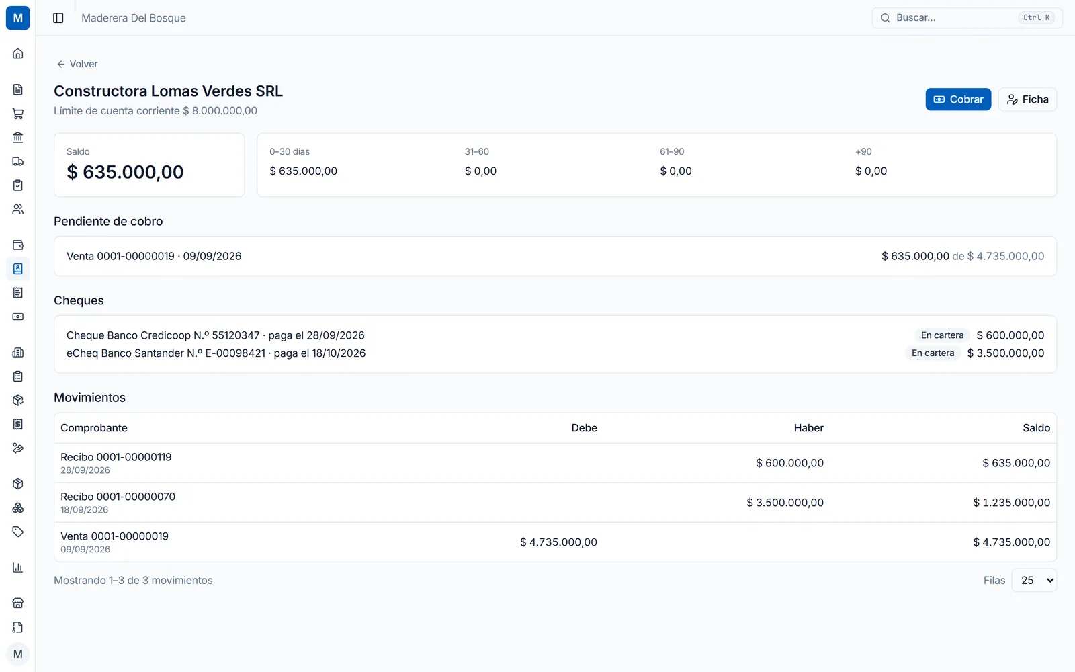Select pending Venta 0001-00000019 row
This screenshot has height=672, width=1075.
pos(555,256)
